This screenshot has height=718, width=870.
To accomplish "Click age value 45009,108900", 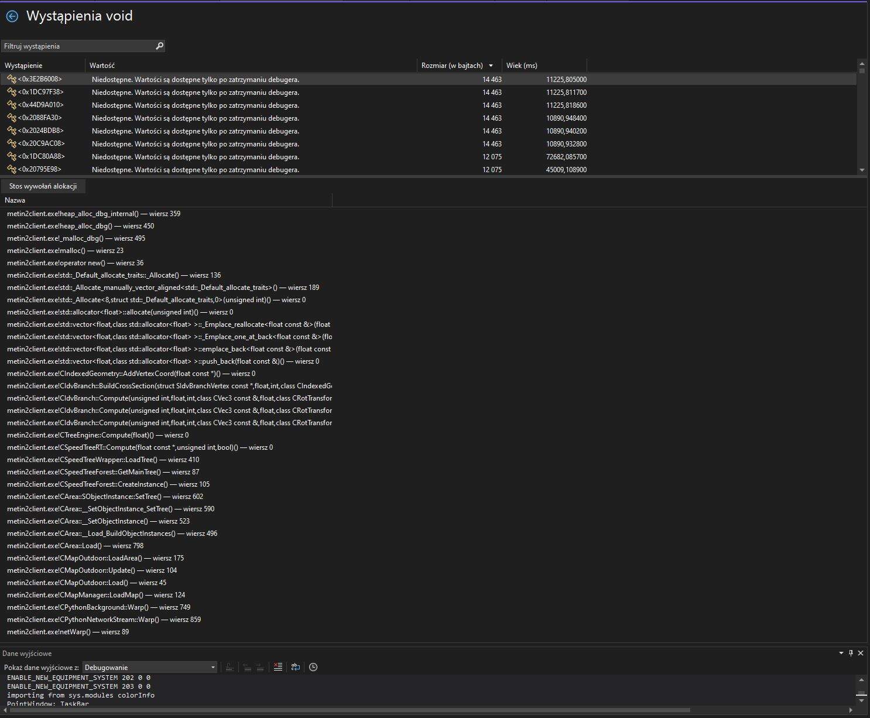I will pos(566,170).
